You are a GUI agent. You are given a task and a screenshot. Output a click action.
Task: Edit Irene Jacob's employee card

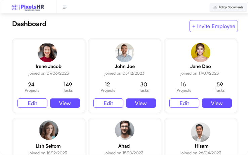pos(32,103)
